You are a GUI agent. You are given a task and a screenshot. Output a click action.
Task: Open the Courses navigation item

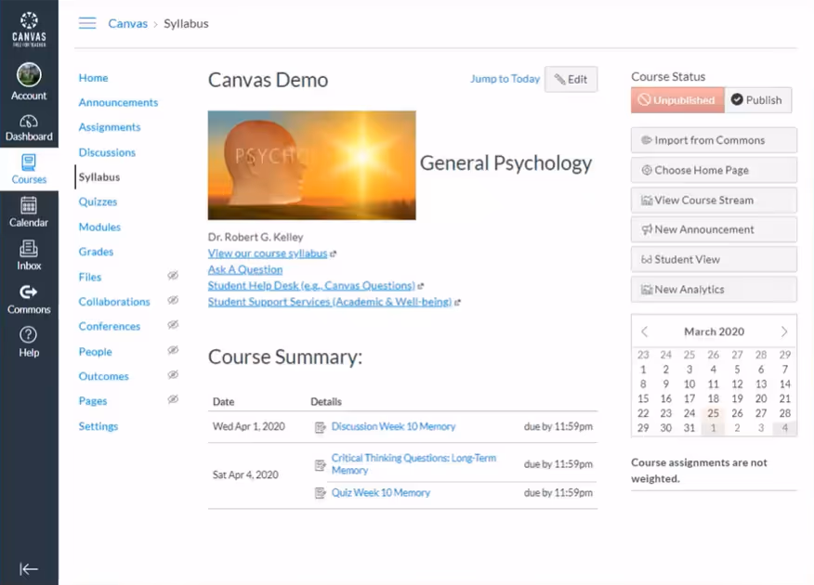click(29, 169)
